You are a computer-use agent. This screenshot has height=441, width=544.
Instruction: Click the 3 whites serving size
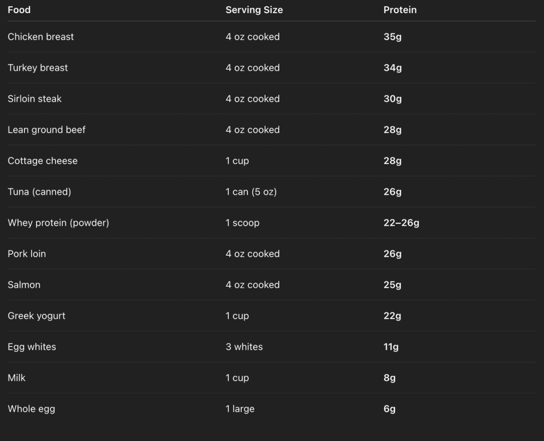[x=244, y=346]
